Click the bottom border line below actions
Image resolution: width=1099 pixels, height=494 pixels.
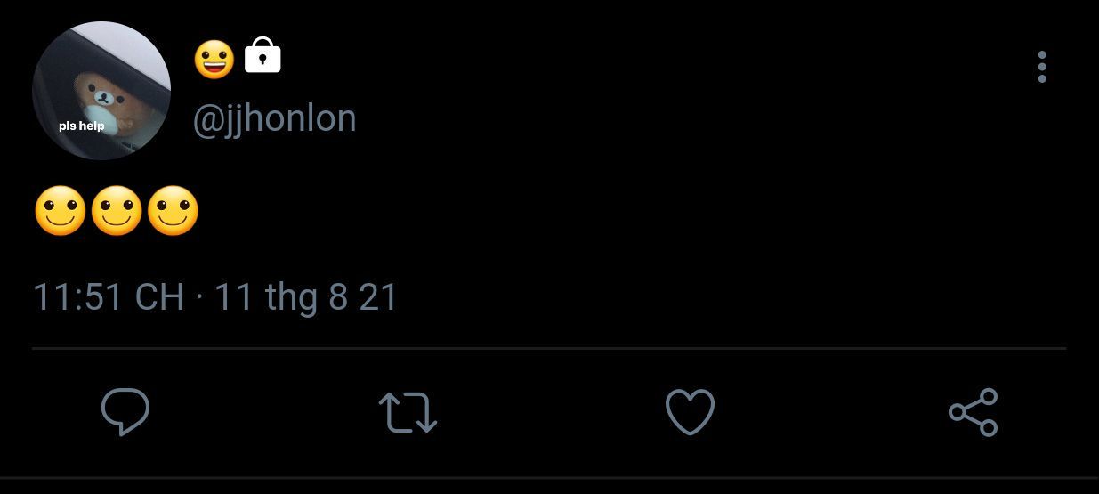pos(549,478)
